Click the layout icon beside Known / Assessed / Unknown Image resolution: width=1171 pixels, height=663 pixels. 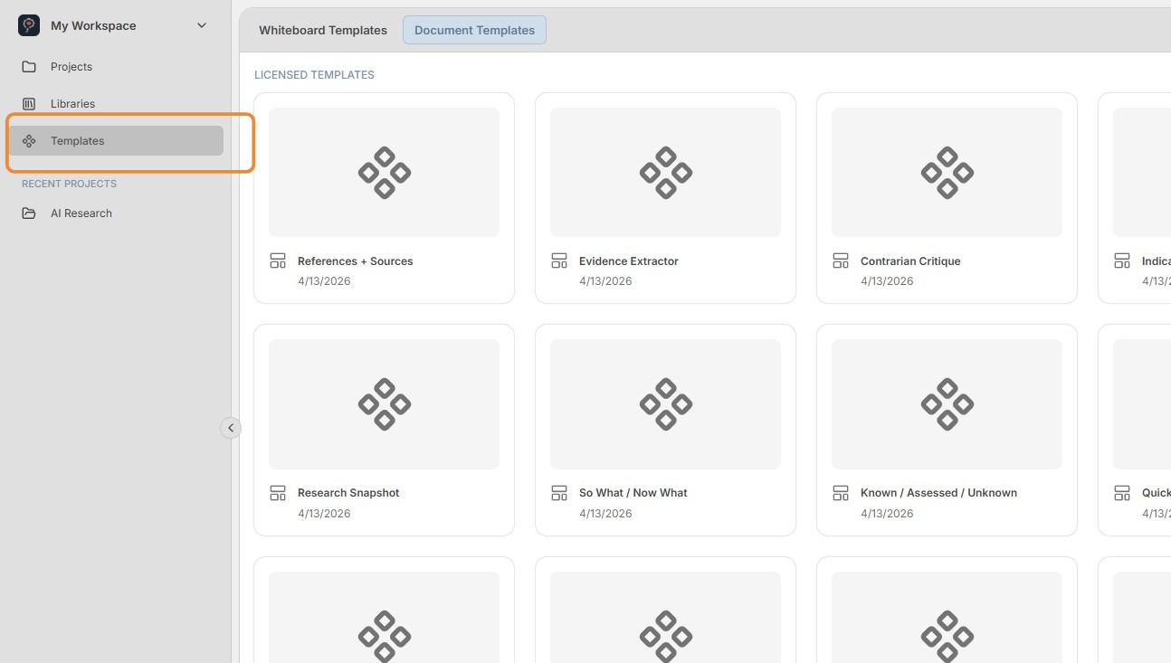(x=841, y=493)
